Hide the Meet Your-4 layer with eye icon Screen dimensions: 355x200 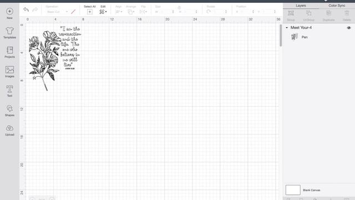(349, 28)
